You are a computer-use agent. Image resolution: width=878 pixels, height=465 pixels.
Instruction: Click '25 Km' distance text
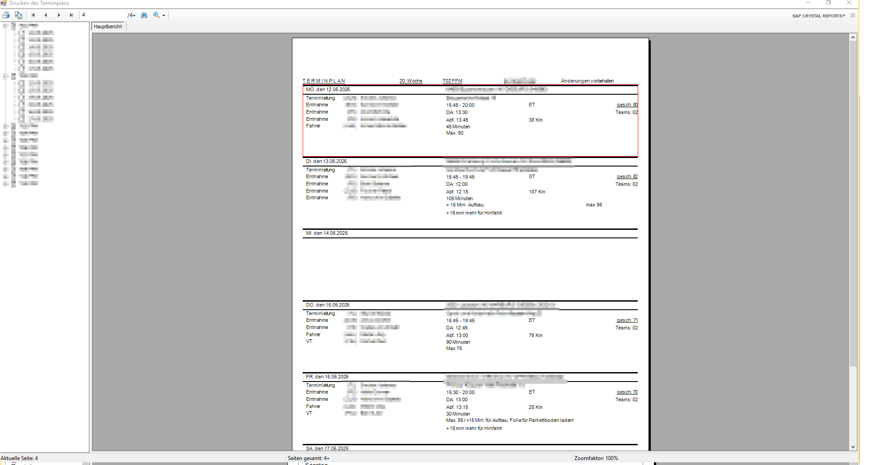click(536, 408)
